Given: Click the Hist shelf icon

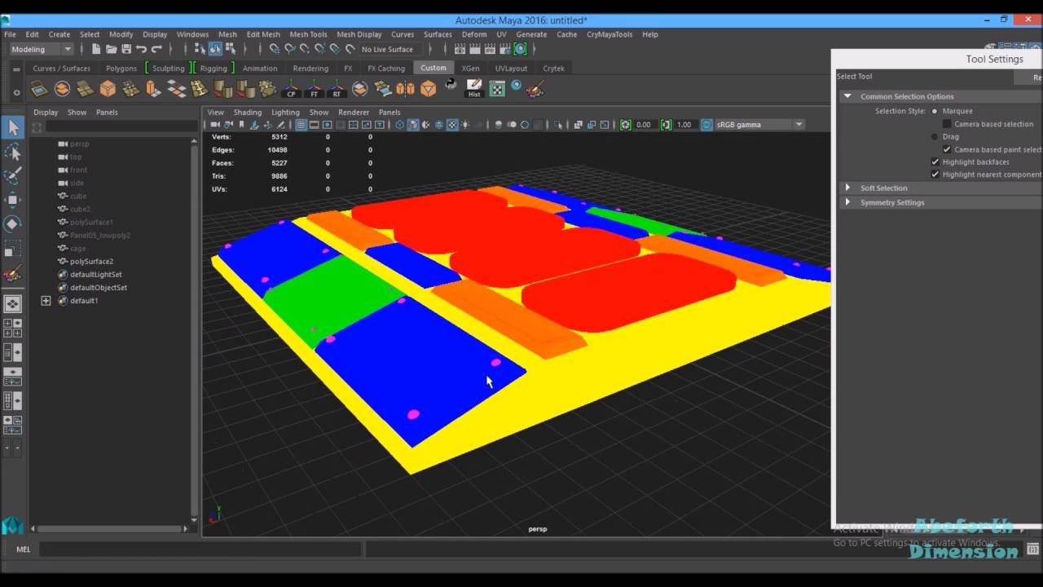Looking at the screenshot, I should [x=474, y=89].
